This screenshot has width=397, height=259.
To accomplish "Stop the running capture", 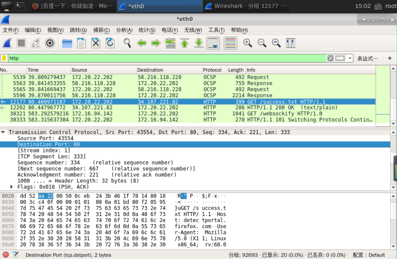I will point(21,43).
